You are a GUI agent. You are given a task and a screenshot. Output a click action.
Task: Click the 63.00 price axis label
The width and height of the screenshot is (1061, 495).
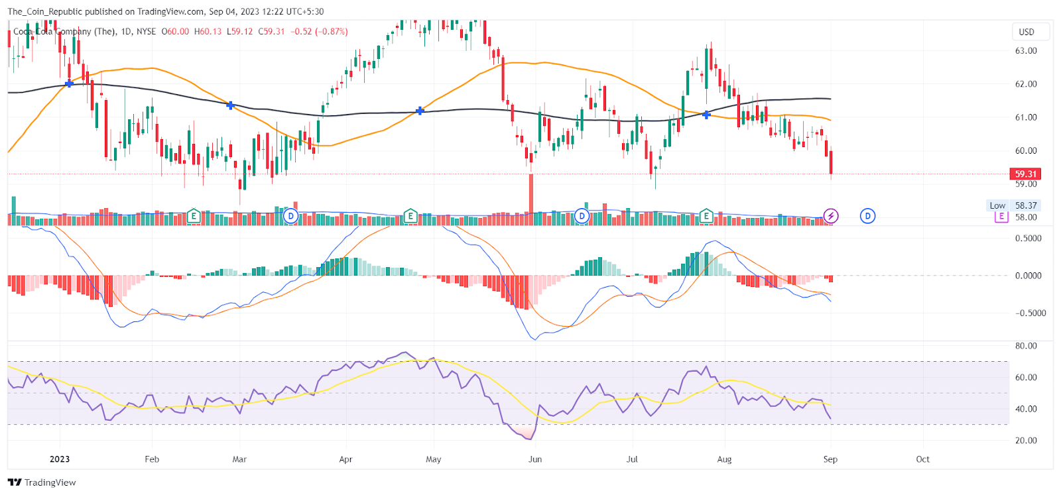tap(1026, 51)
